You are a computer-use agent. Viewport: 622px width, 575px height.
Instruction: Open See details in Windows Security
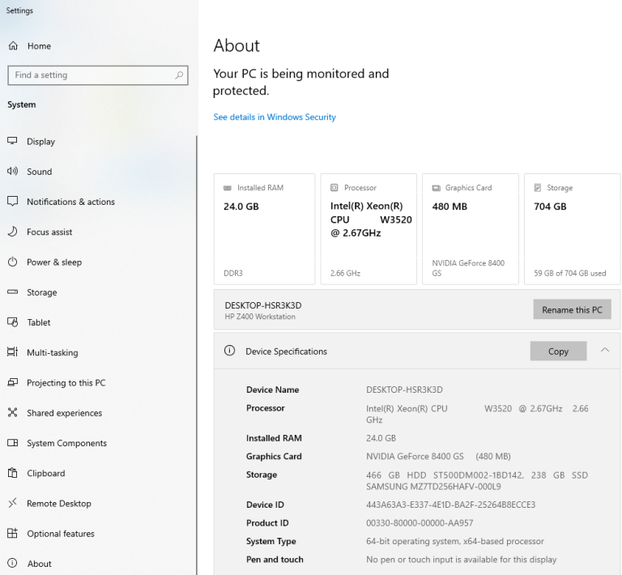pos(275,117)
